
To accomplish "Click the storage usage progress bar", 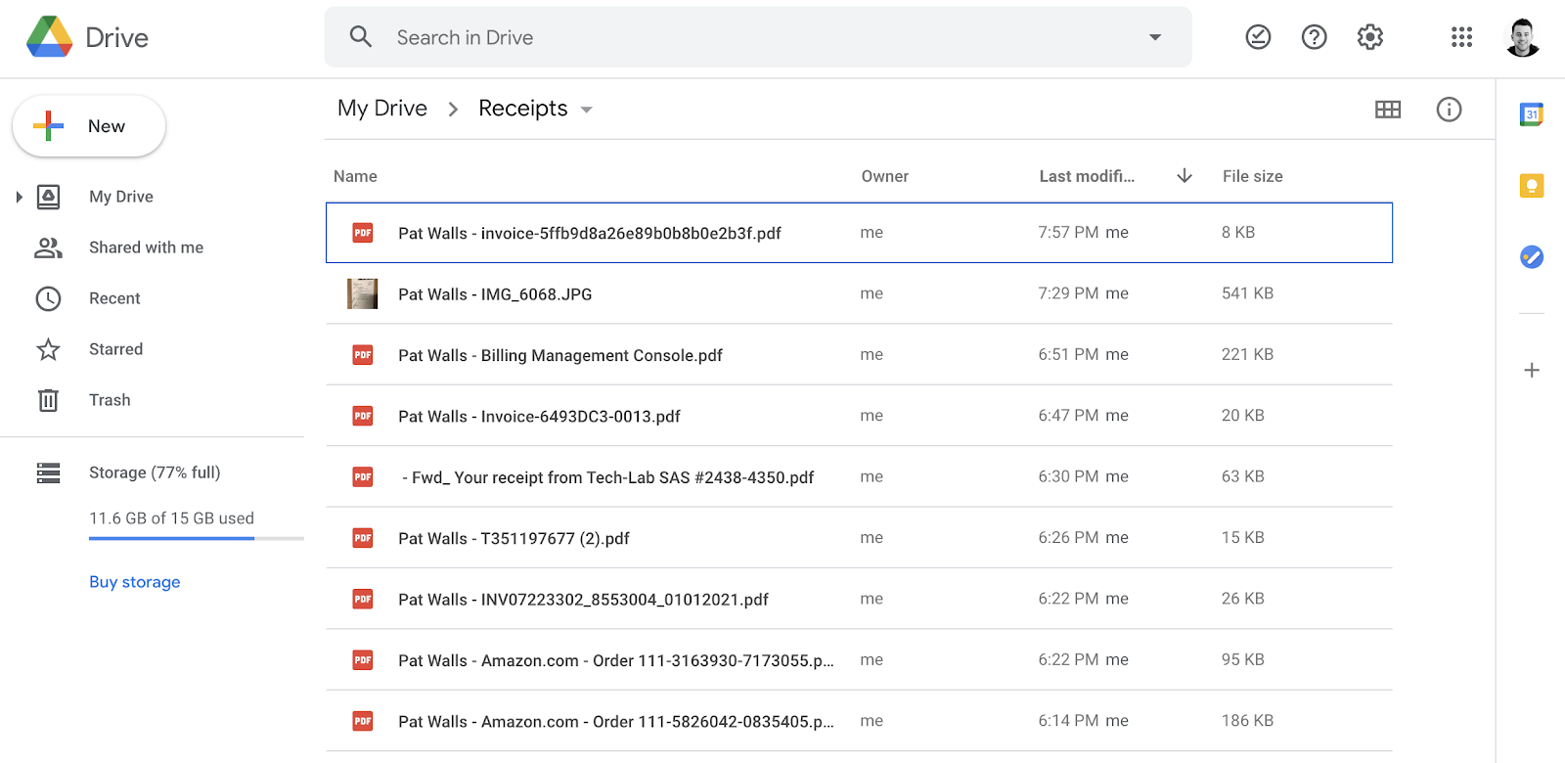I will (x=196, y=538).
